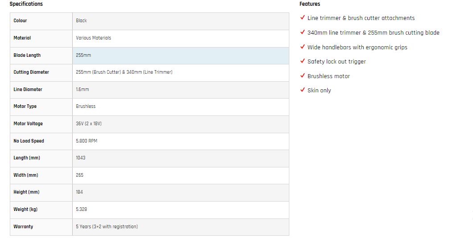Viewport: 473px width, 238px height.
Task: Select the Various Materials cell
Action: click(181, 39)
